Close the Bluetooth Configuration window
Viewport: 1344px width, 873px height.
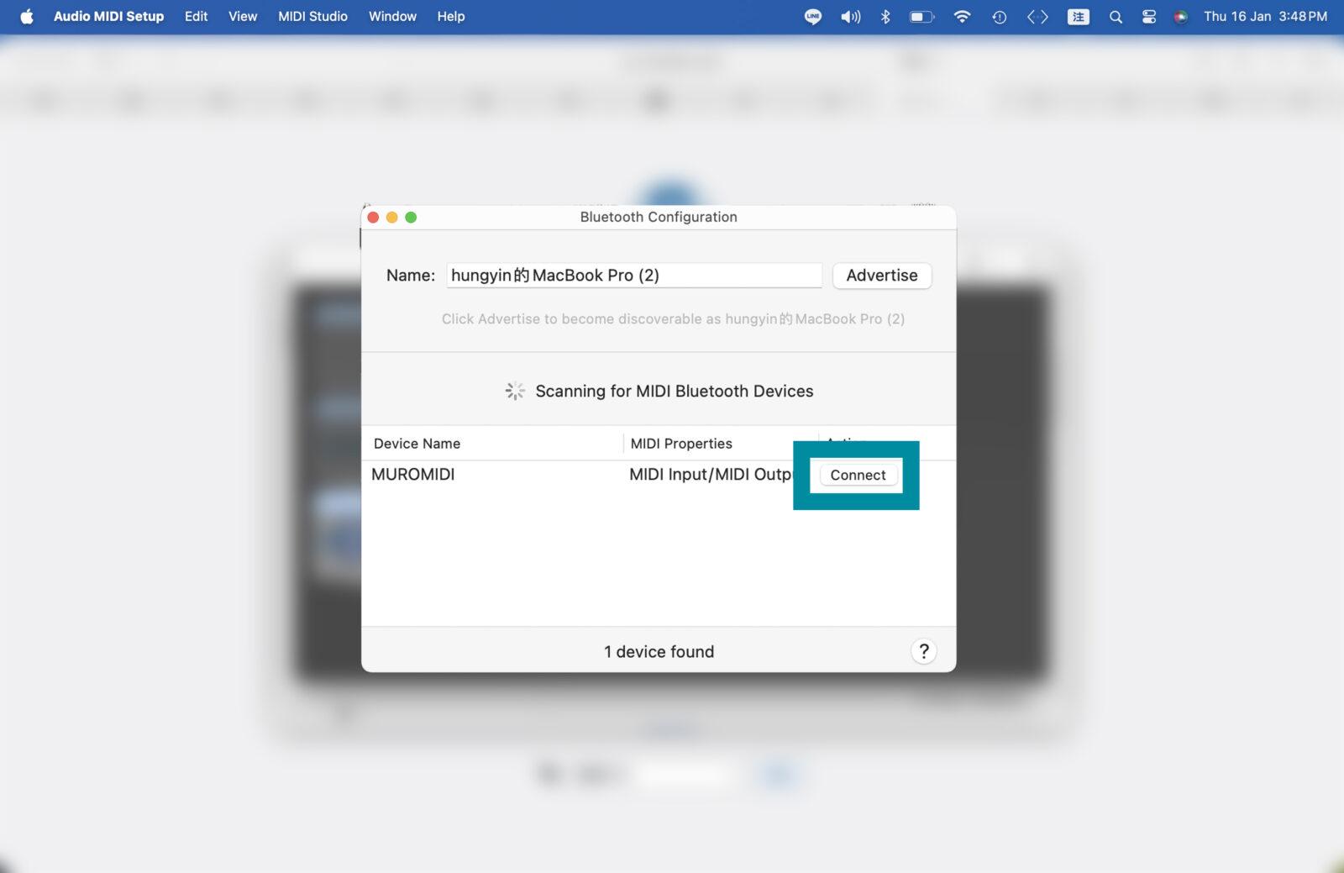(x=373, y=218)
